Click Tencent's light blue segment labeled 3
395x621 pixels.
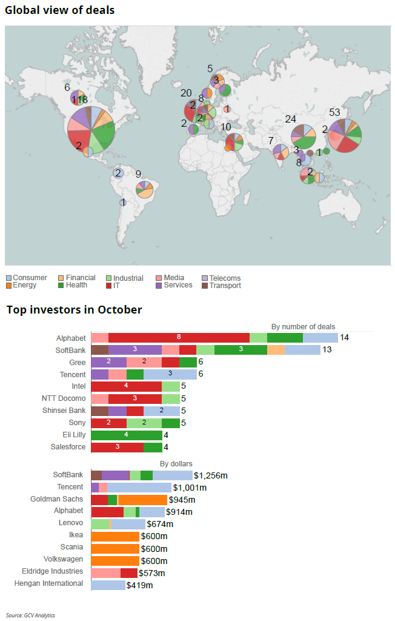coord(170,374)
